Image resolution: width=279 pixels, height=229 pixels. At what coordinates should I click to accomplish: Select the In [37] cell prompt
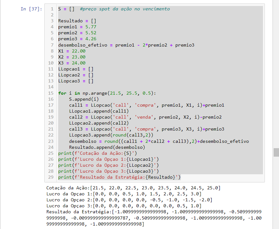31,9
